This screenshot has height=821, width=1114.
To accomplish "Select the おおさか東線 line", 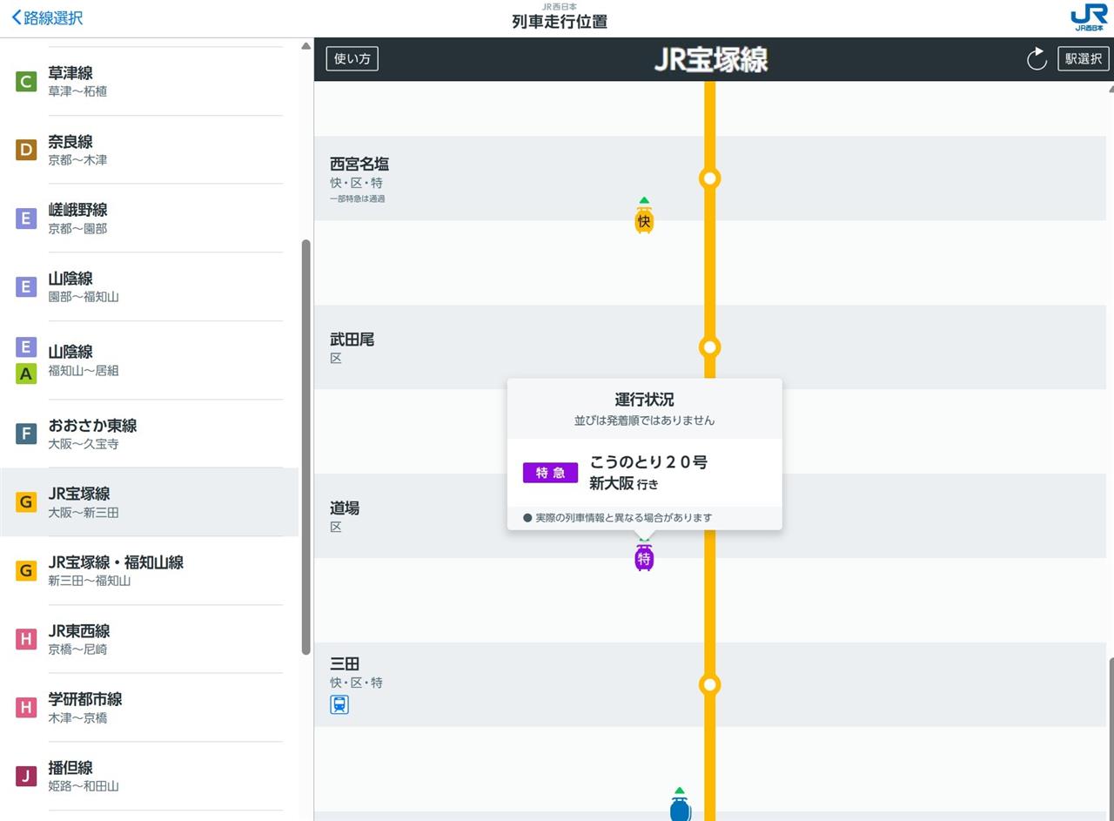I will coord(150,434).
